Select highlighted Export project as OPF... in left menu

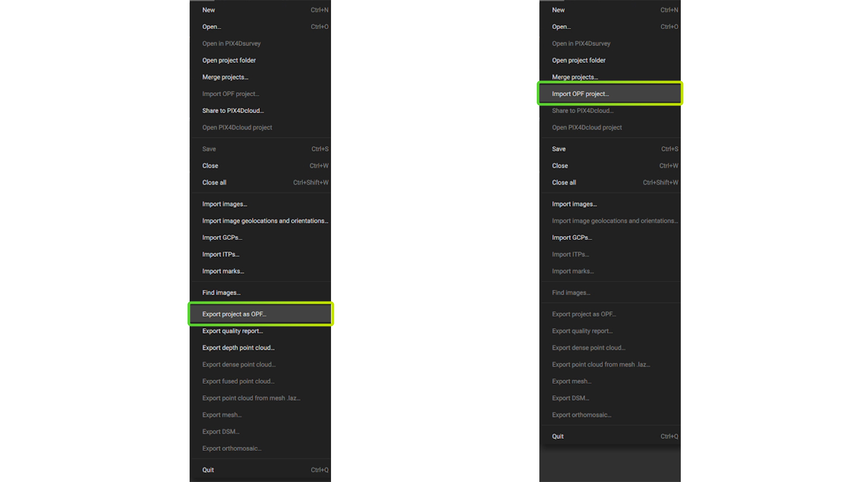(260, 314)
